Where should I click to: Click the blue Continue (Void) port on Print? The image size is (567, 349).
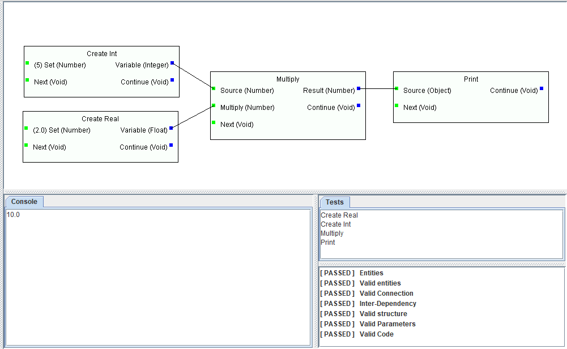(x=542, y=88)
